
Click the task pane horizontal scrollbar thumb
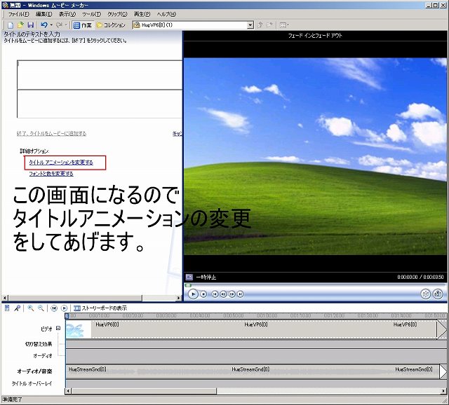(75, 298)
